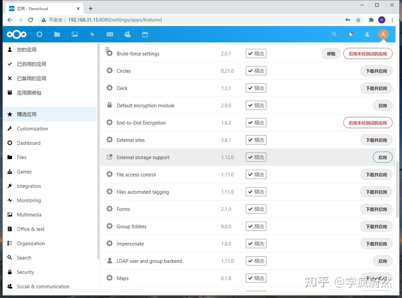Open the user menu via avatar A
This screenshot has height=298, width=402.
coord(383,34)
